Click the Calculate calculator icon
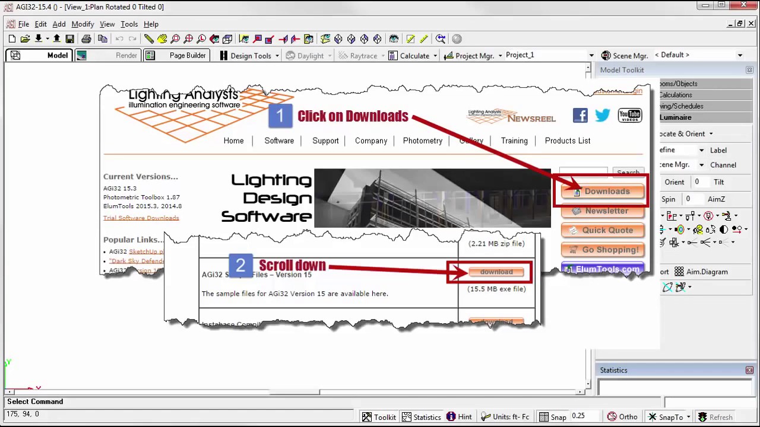The height and width of the screenshot is (427, 760). [393, 56]
